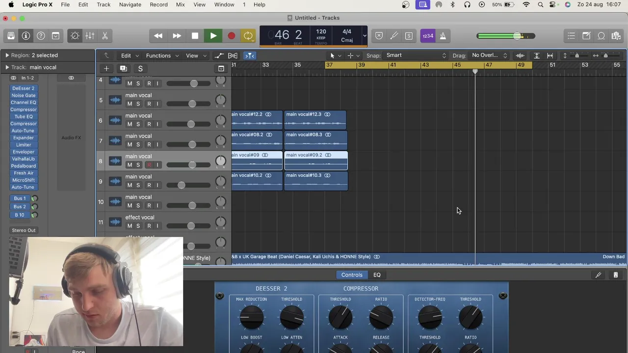Toggle the Metronome click icon
Viewport: 628px width, 353px height.
(x=443, y=36)
